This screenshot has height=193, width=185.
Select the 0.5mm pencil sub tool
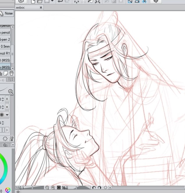5,47
